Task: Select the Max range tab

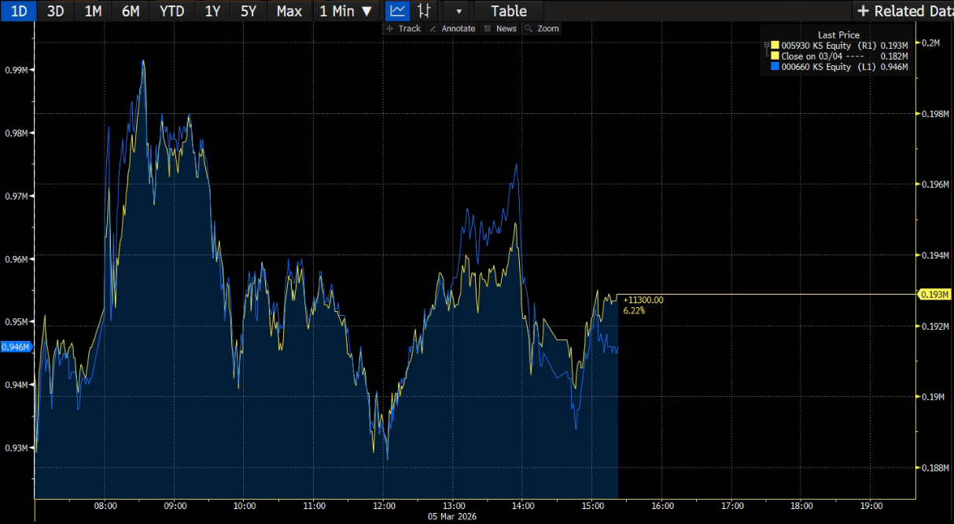Action: pyautogui.click(x=289, y=11)
